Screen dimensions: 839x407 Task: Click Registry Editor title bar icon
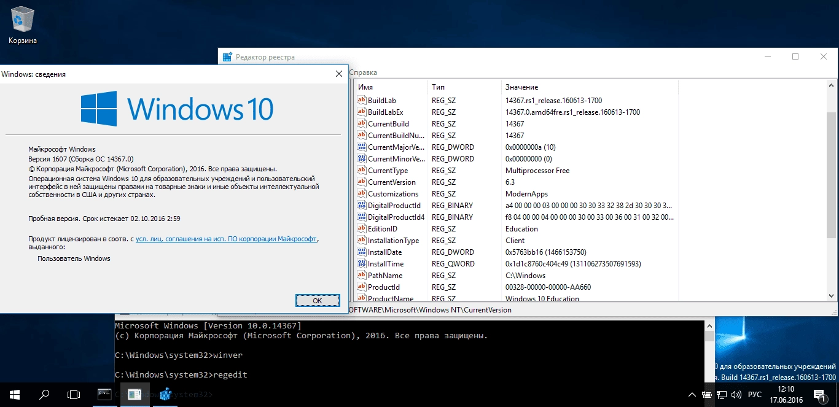tap(227, 57)
